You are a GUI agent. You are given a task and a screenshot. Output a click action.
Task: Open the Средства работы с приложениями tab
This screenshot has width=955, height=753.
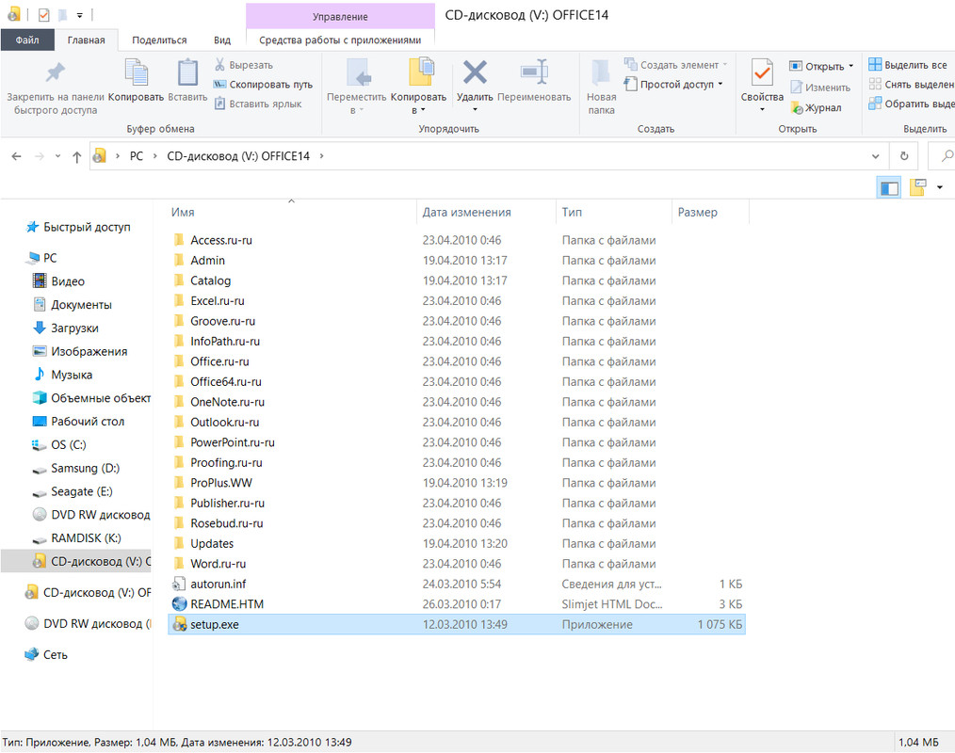[340, 40]
